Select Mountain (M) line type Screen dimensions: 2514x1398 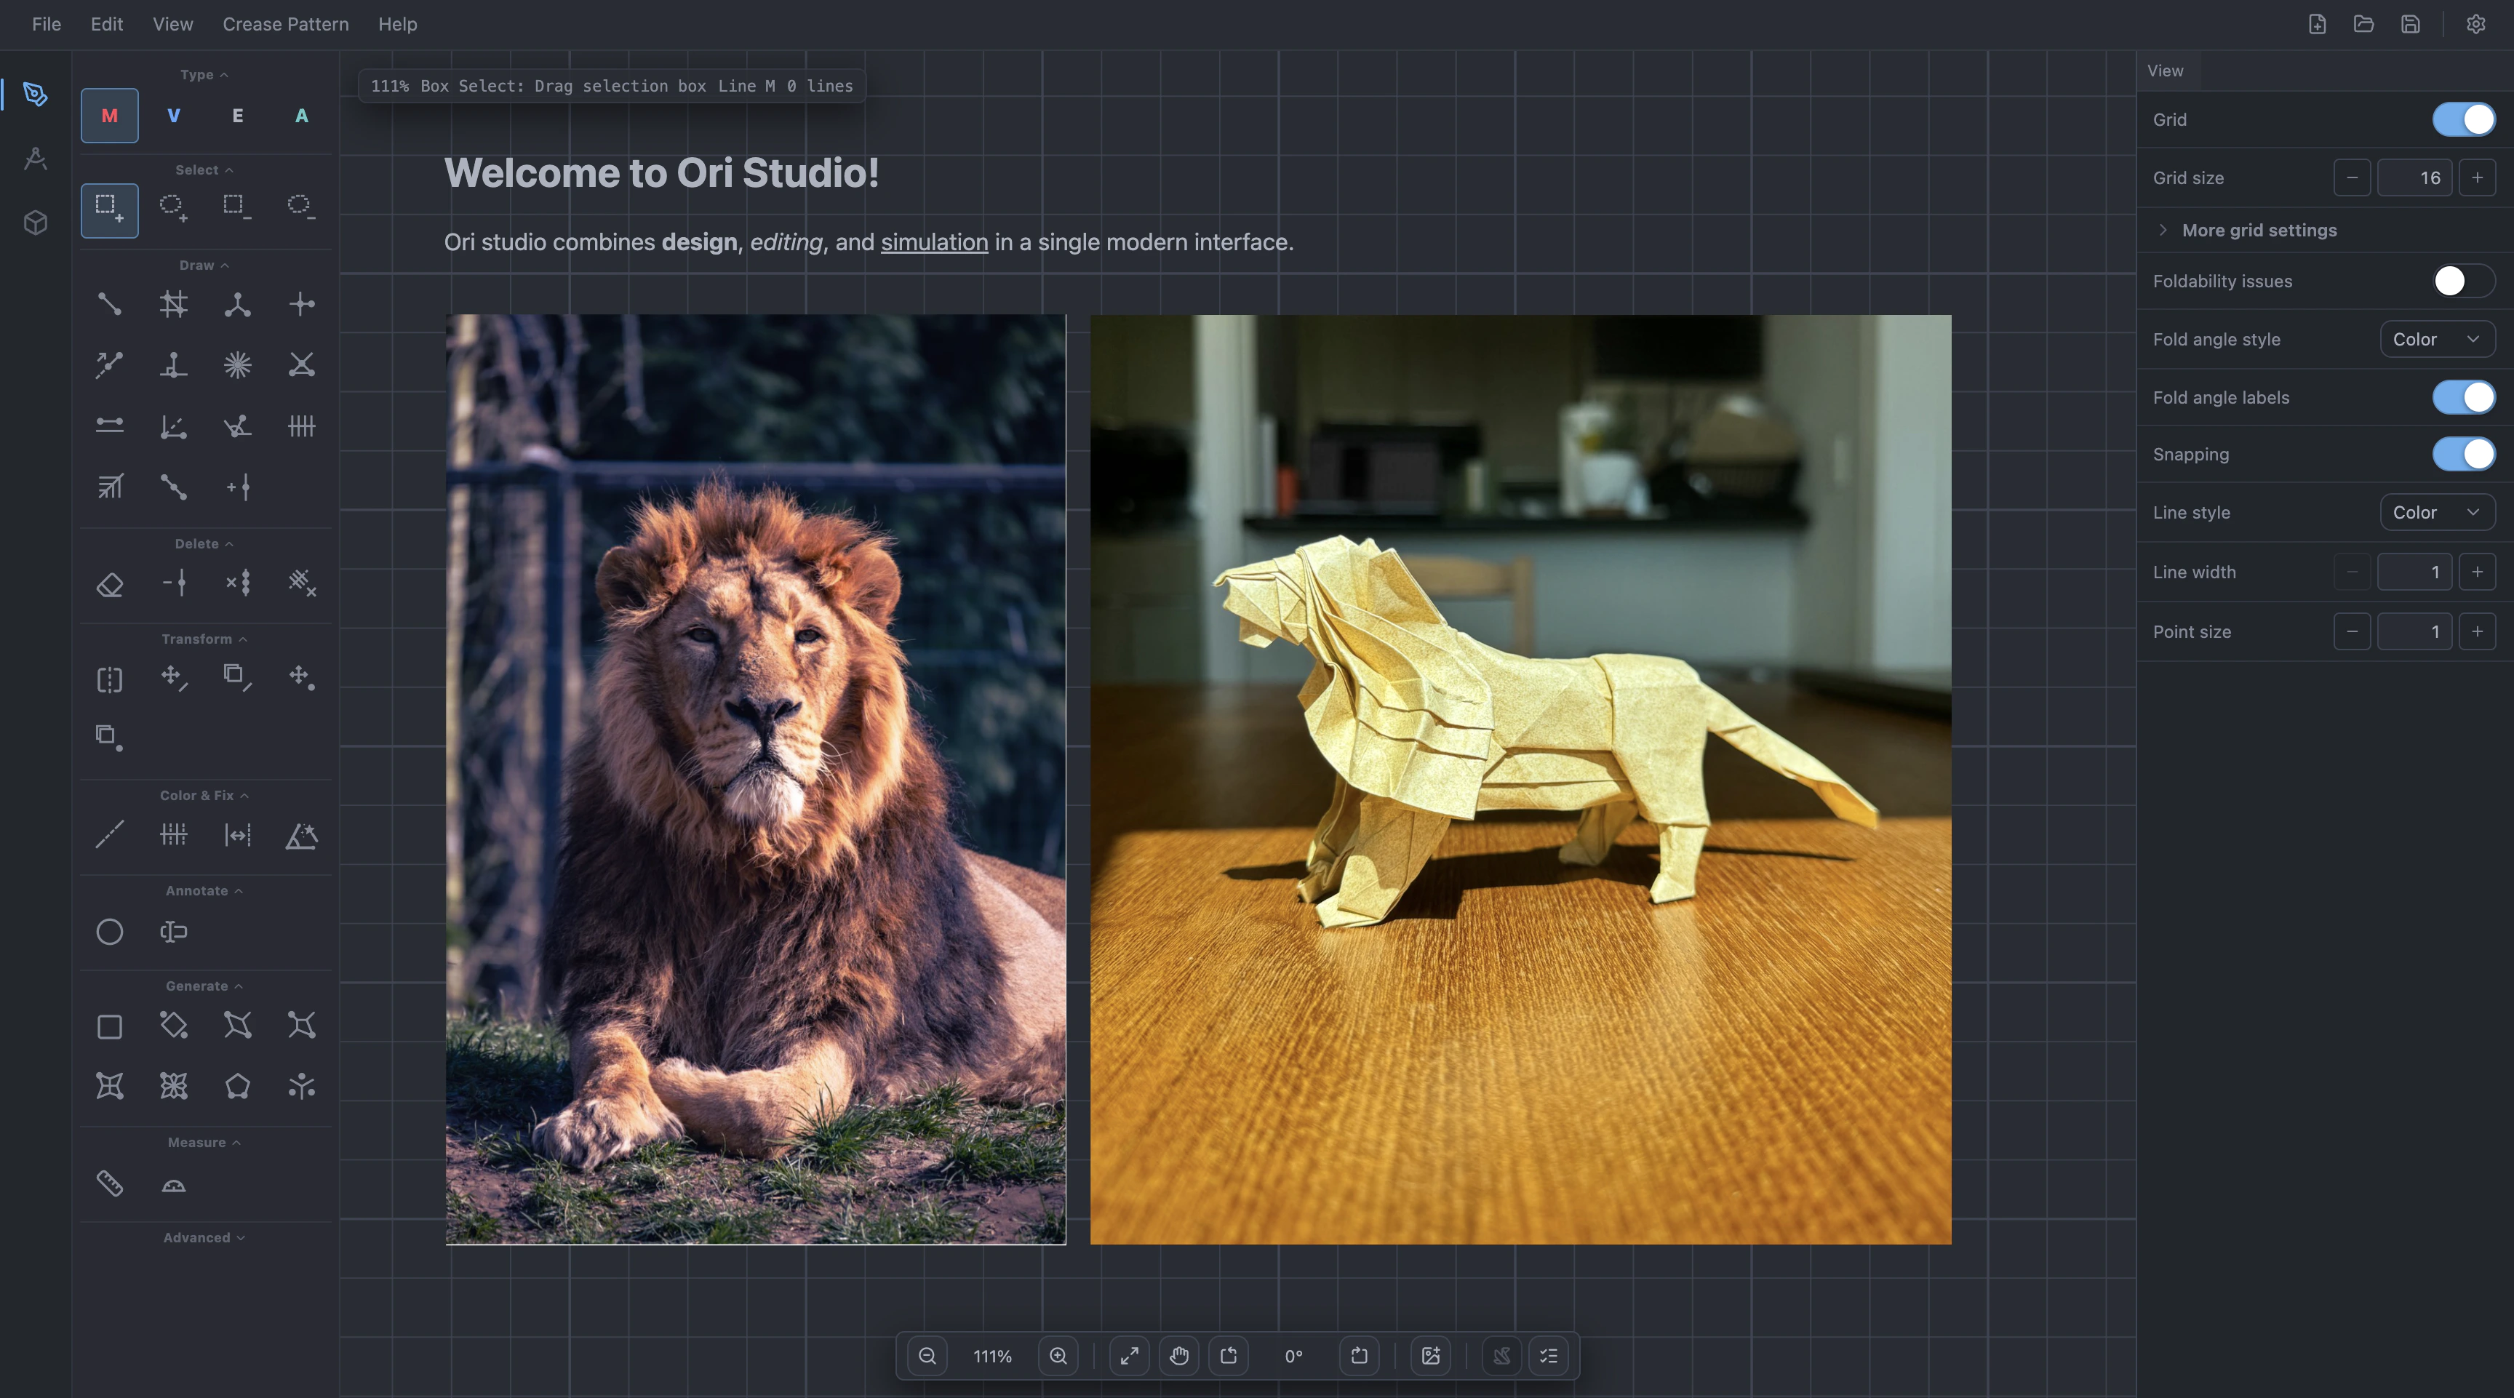click(109, 115)
